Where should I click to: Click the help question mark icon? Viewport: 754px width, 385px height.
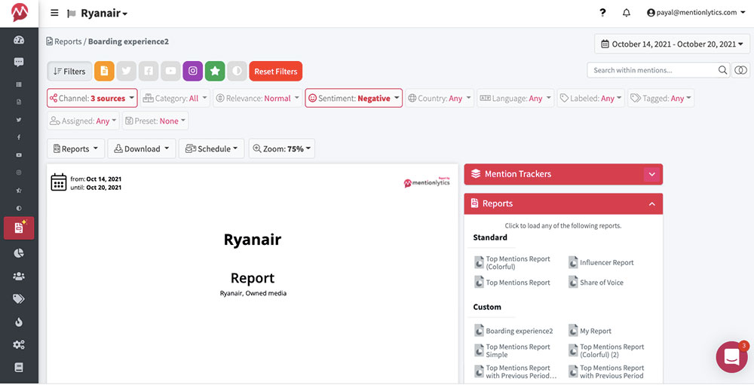coord(602,13)
